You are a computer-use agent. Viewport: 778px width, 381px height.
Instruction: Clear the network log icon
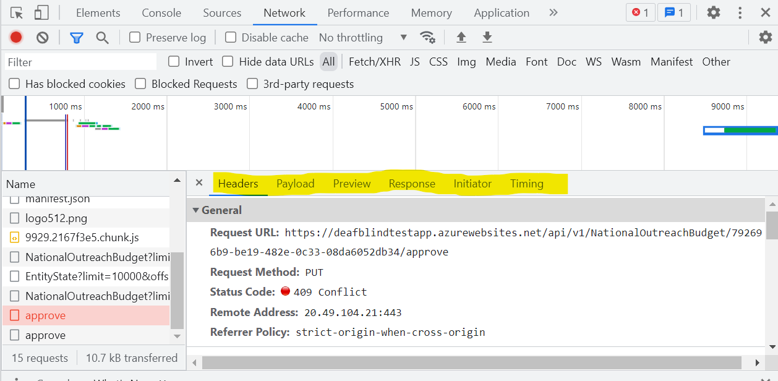tap(42, 38)
